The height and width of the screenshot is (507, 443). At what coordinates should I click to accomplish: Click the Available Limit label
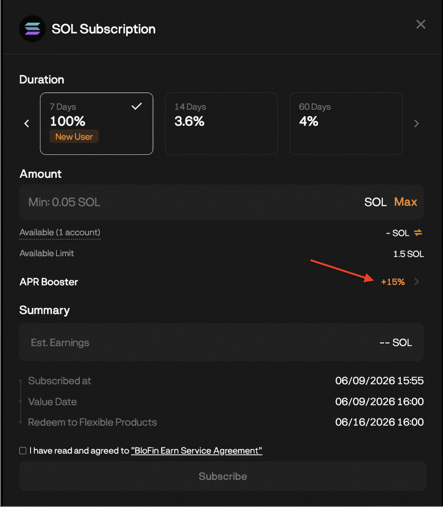47,253
